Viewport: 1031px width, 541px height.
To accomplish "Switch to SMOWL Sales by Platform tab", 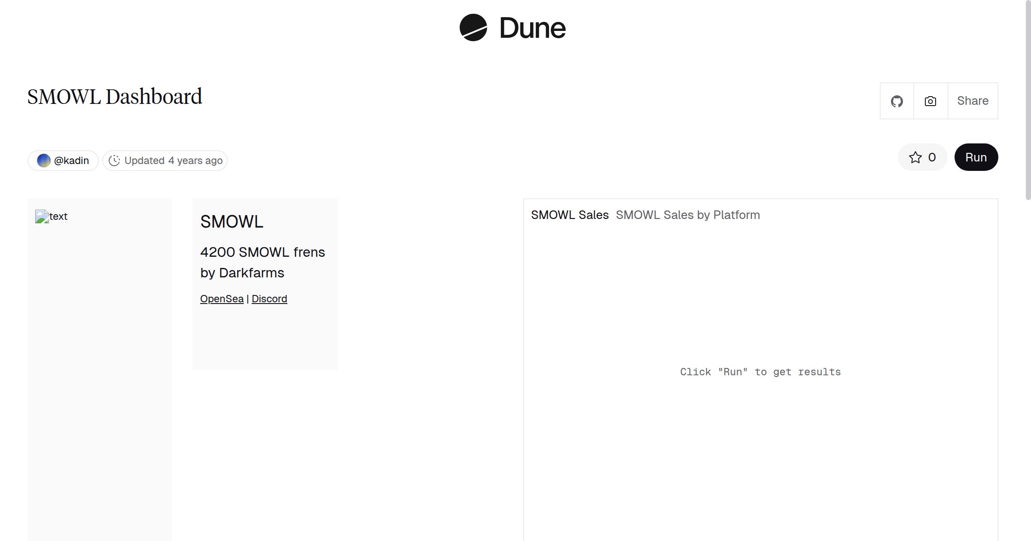I will pos(688,215).
